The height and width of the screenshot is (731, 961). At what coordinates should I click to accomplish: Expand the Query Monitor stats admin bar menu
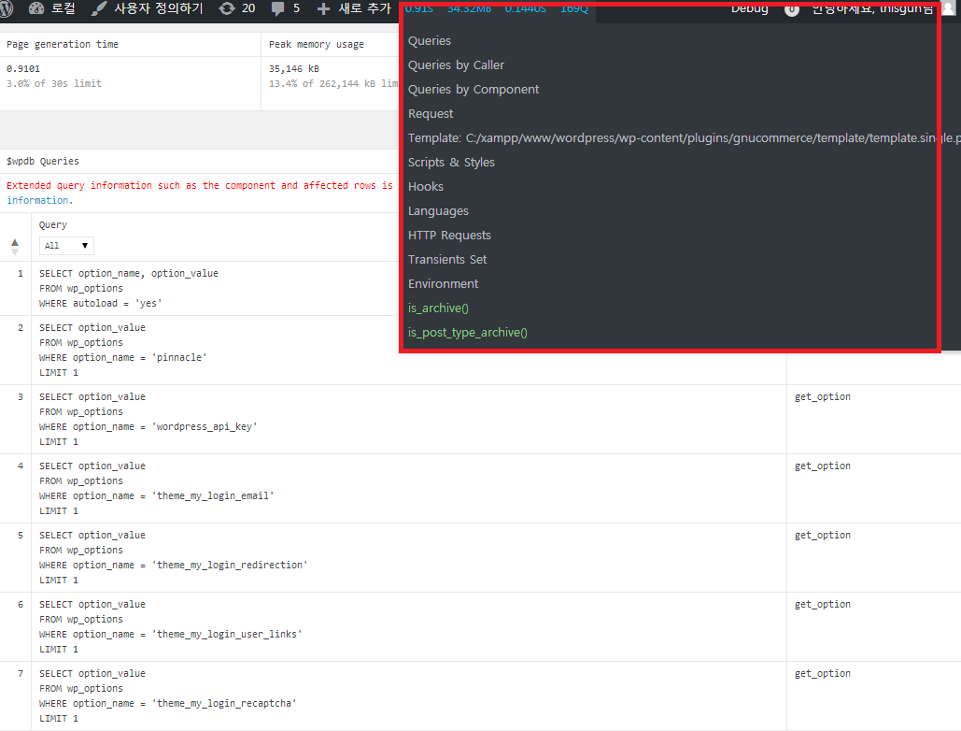pyautogui.click(x=496, y=8)
